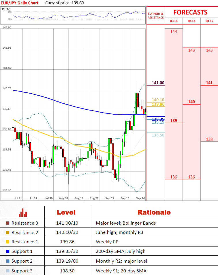
Task: Click the Support 2 row label
Action: [22, 261]
